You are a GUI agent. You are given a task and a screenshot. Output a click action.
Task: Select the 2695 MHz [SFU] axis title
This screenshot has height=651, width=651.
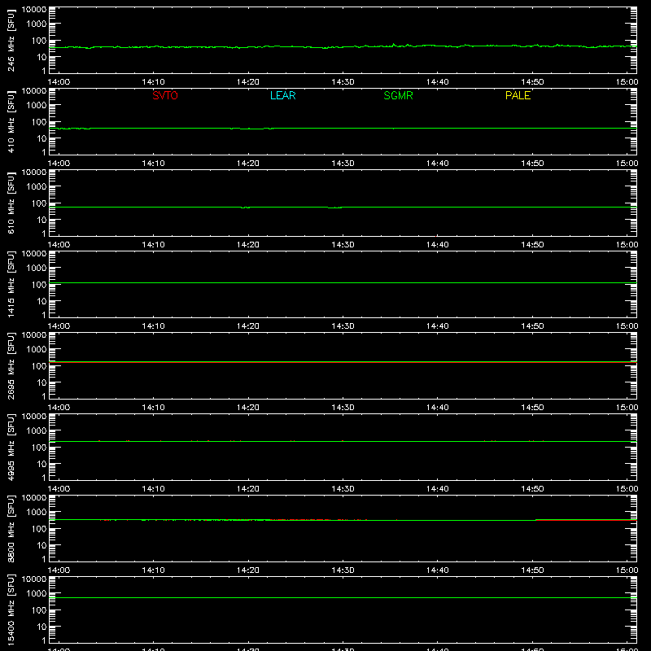click(x=11, y=365)
